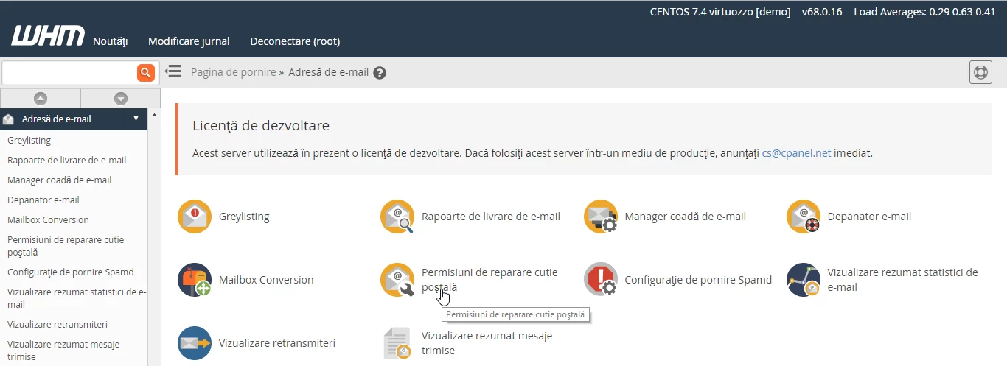
Task: Click the orange search magnifier button
Action: click(x=146, y=72)
